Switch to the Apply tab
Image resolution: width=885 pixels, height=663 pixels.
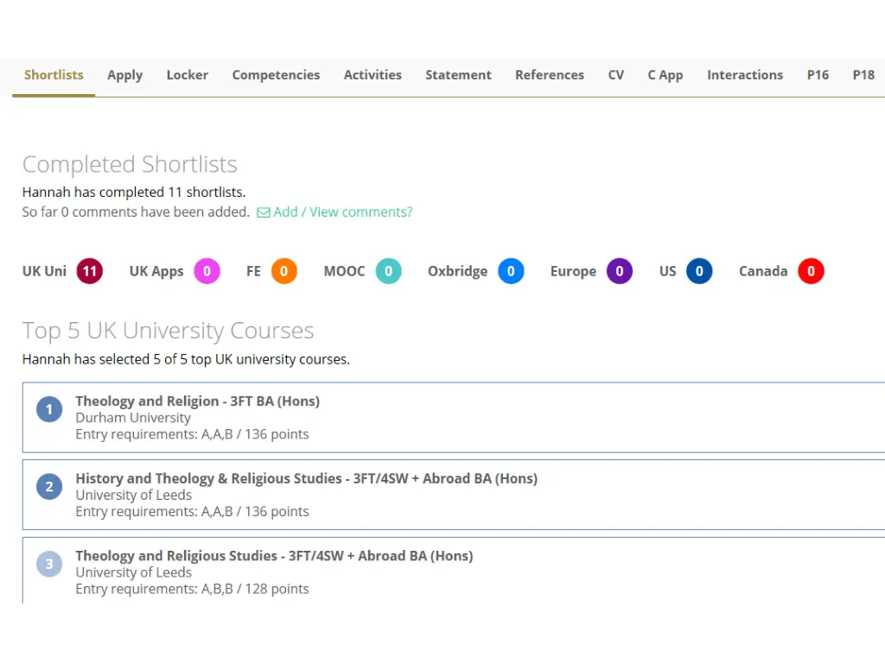pos(124,76)
